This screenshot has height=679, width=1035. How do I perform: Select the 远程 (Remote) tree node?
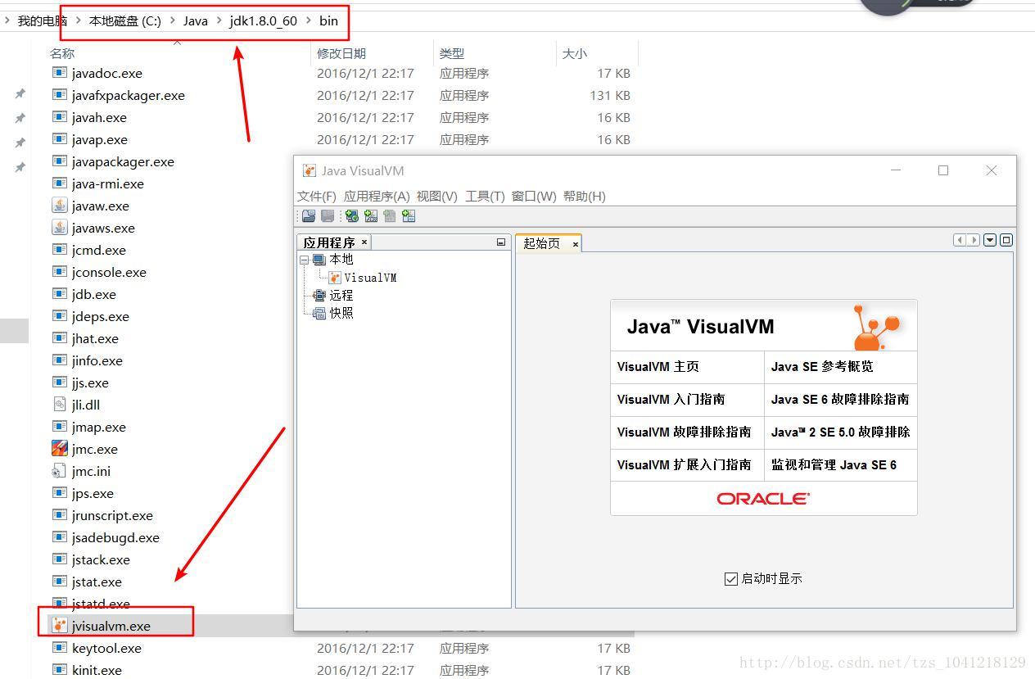341,296
